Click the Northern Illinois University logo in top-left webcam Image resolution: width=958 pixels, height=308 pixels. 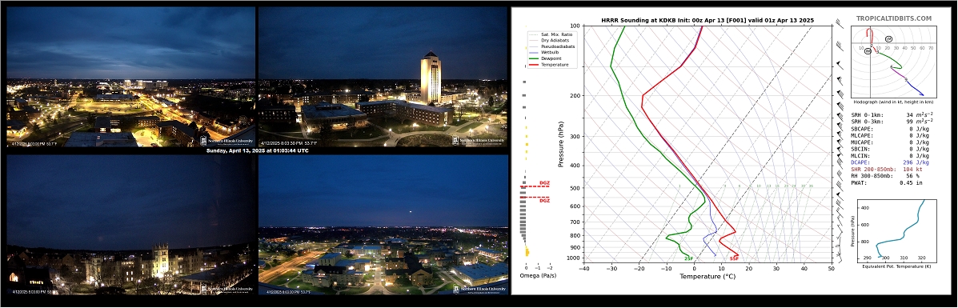coord(226,141)
